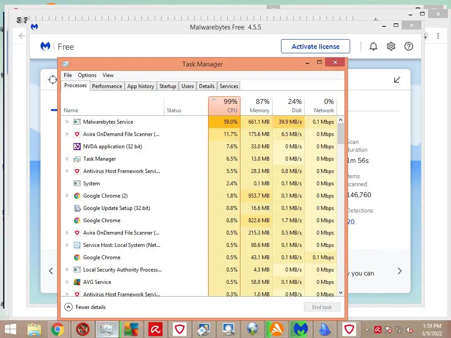
Task: Open the View menu in Task Manager
Action: click(108, 75)
